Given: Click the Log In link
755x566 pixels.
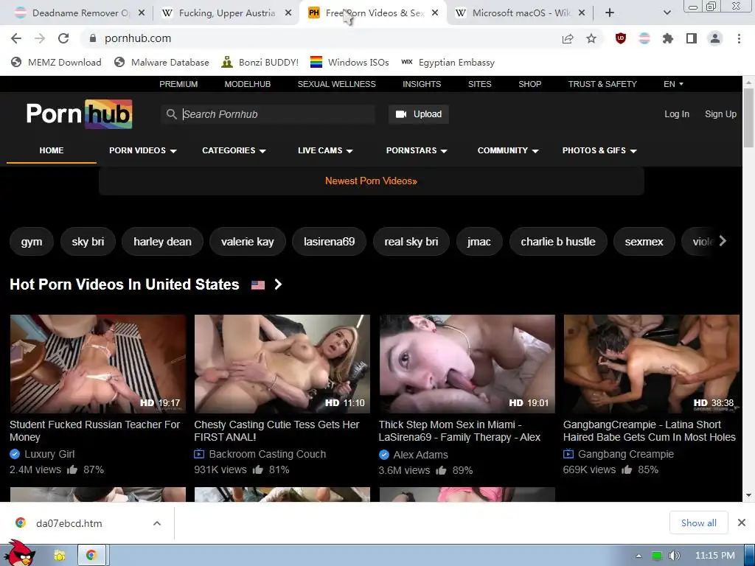Looking at the screenshot, I should pyautogui.click(x=677, y=114).
